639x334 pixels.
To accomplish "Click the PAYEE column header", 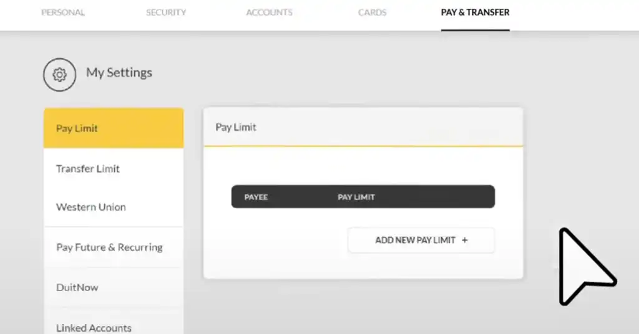I will [x=256, y=198].
